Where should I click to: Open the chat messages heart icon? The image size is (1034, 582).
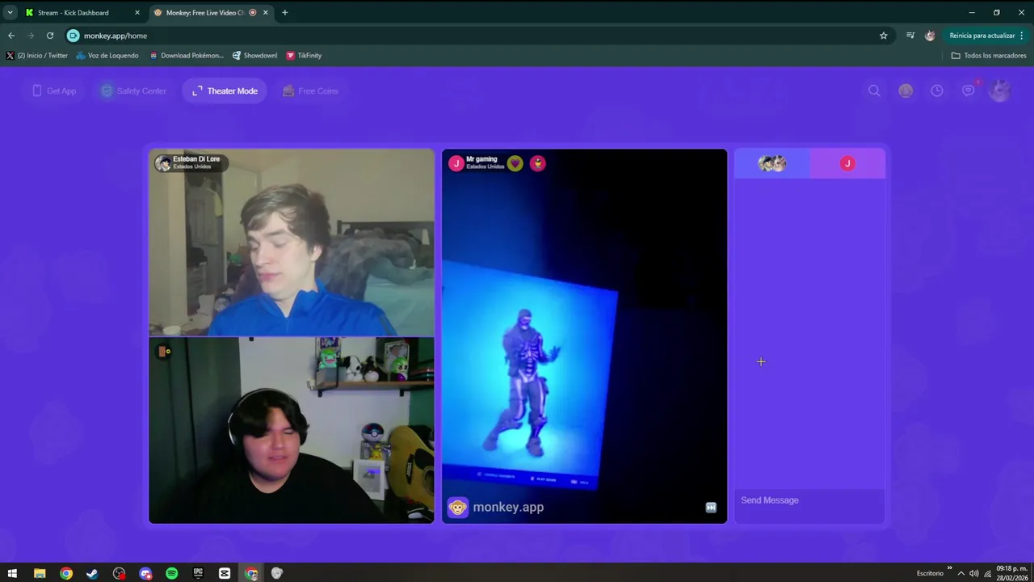(969, 91)
